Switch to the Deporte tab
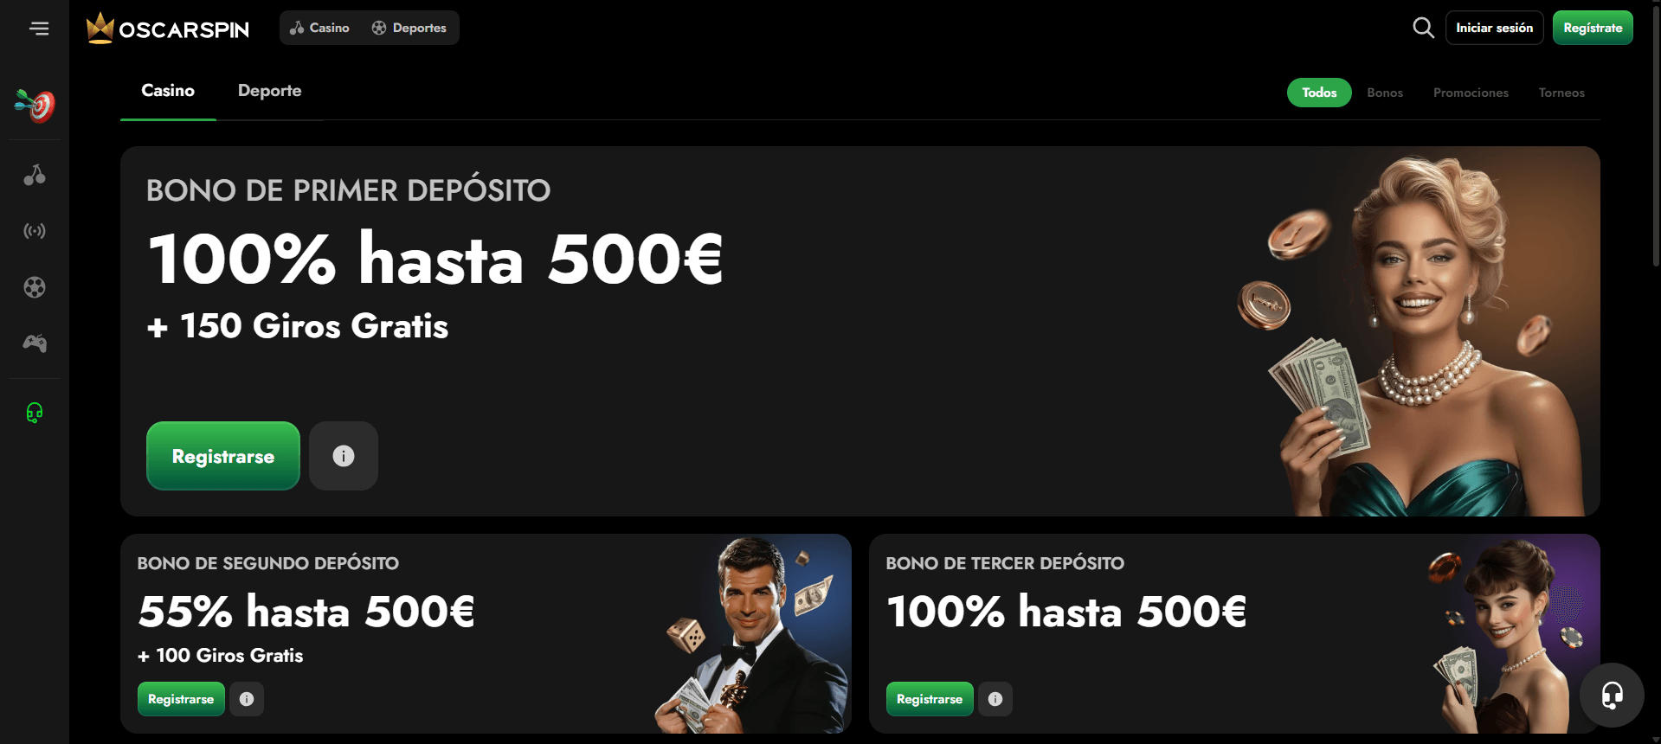This screenshot has height=744, width=1661. coord(270,91)
